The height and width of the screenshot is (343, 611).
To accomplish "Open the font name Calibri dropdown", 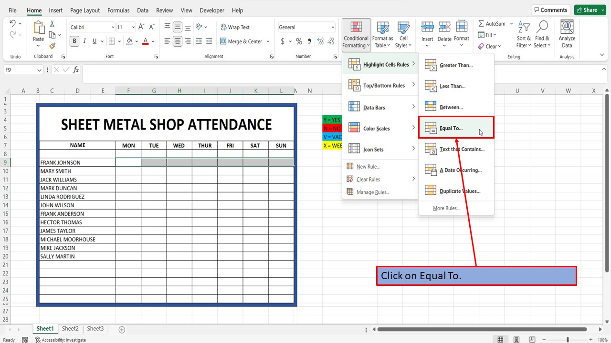I will (x=113, y=27).
